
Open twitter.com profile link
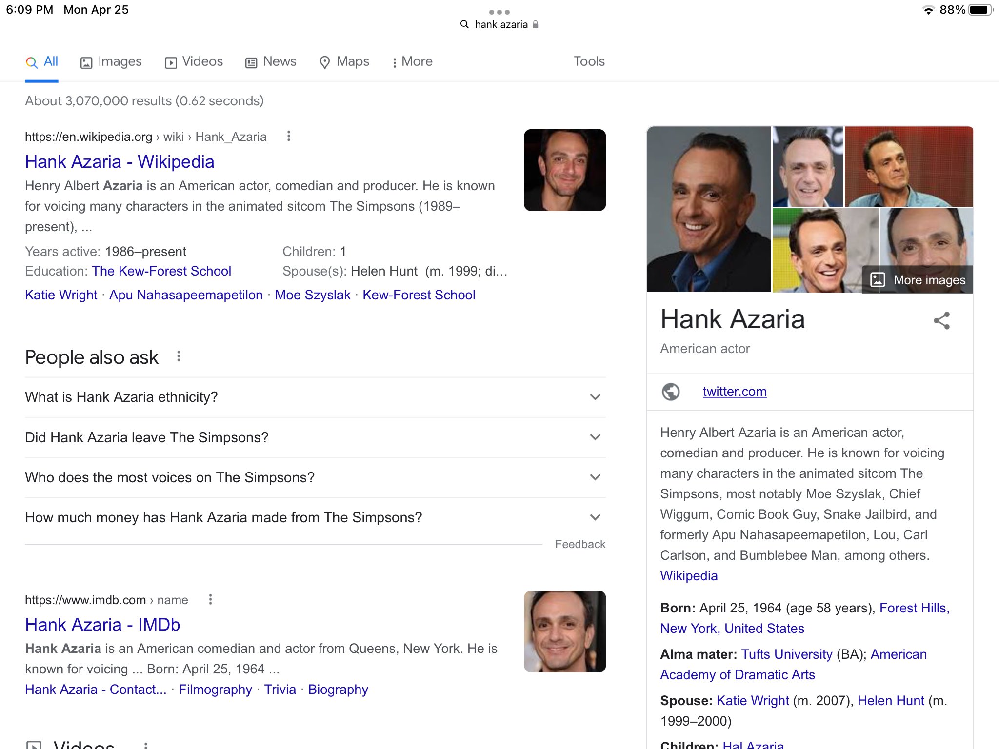tap(735, 392)
